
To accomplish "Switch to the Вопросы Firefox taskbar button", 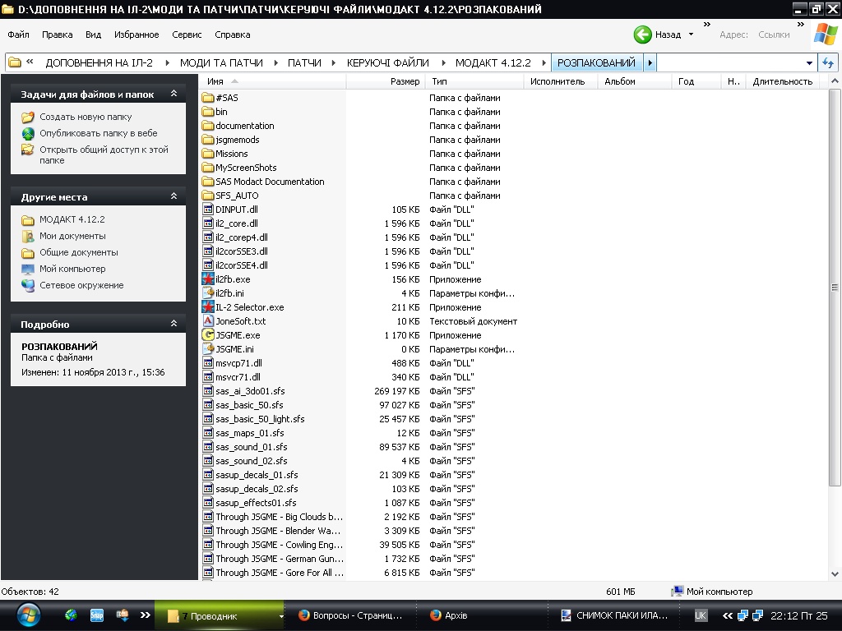I will 350,615.
